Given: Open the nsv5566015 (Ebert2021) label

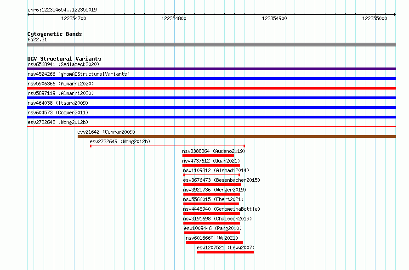Looking at the screenshot, I should [213, 199].
